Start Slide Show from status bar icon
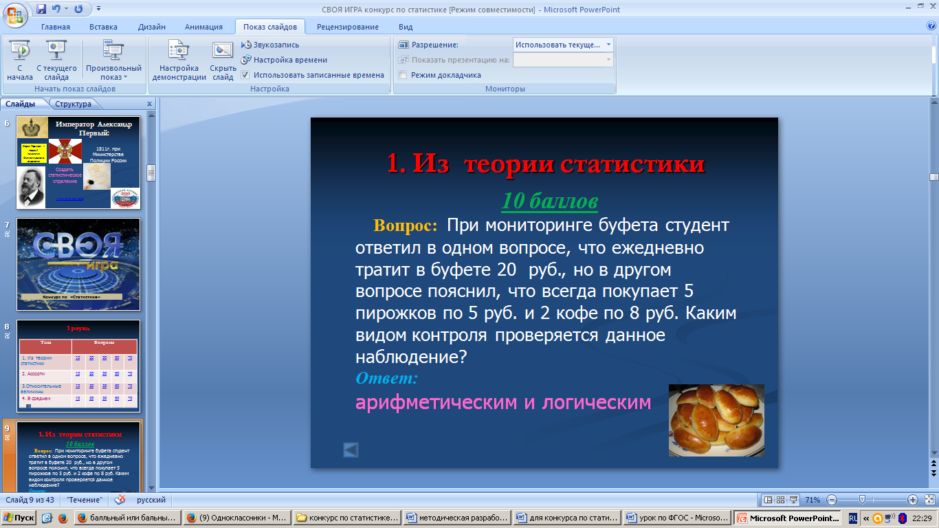The width and height of the screenshot is (939, 528). [x=793, y=500]
